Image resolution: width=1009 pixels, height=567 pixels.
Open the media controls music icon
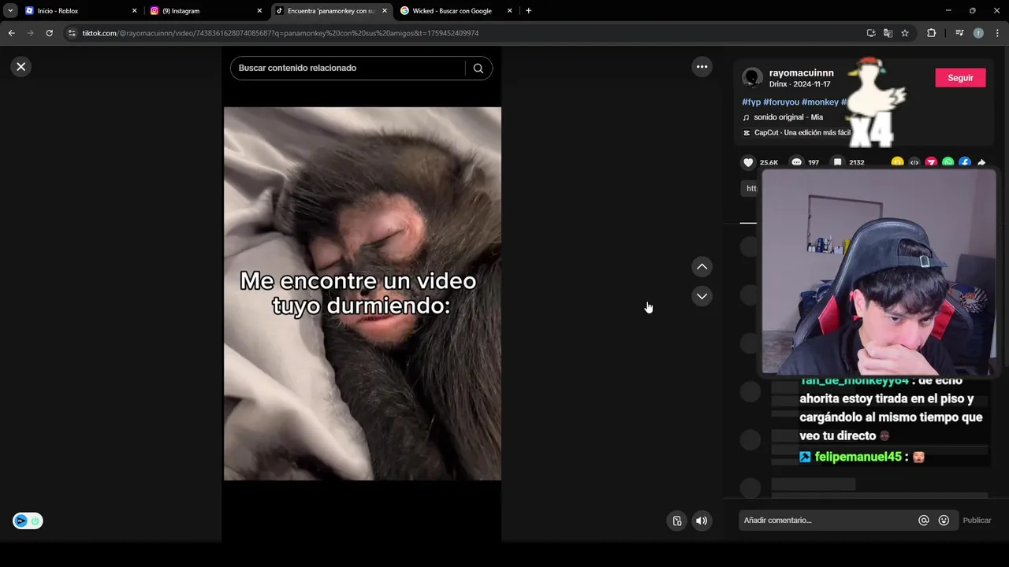pyautogui.click(x=959, y=33)
